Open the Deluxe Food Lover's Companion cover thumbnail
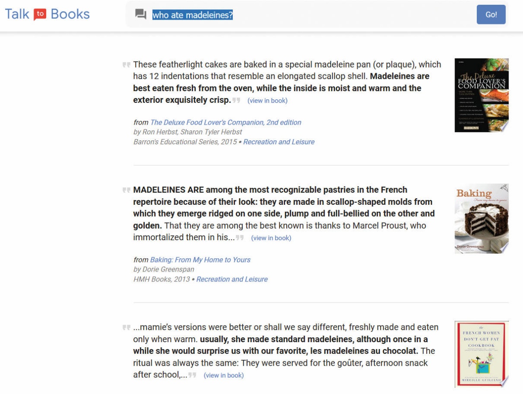This screenshot has width=523, height=394. click(482, 95)
